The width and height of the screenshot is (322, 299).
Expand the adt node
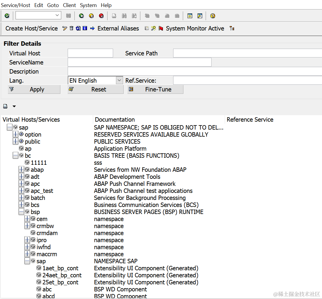21,176
